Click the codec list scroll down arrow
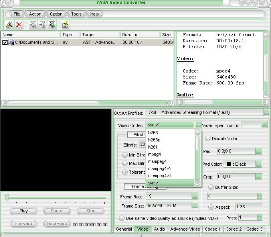 (198, 183)
